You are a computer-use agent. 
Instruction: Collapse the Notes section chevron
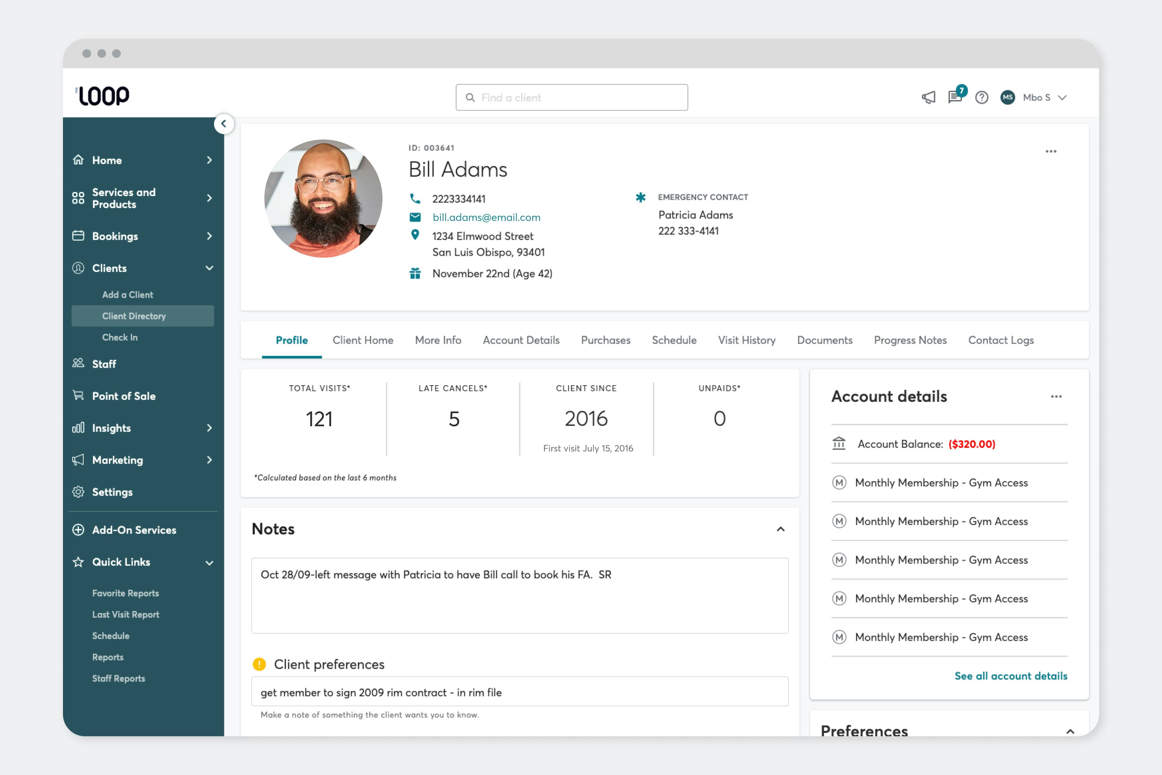[780, 529]
